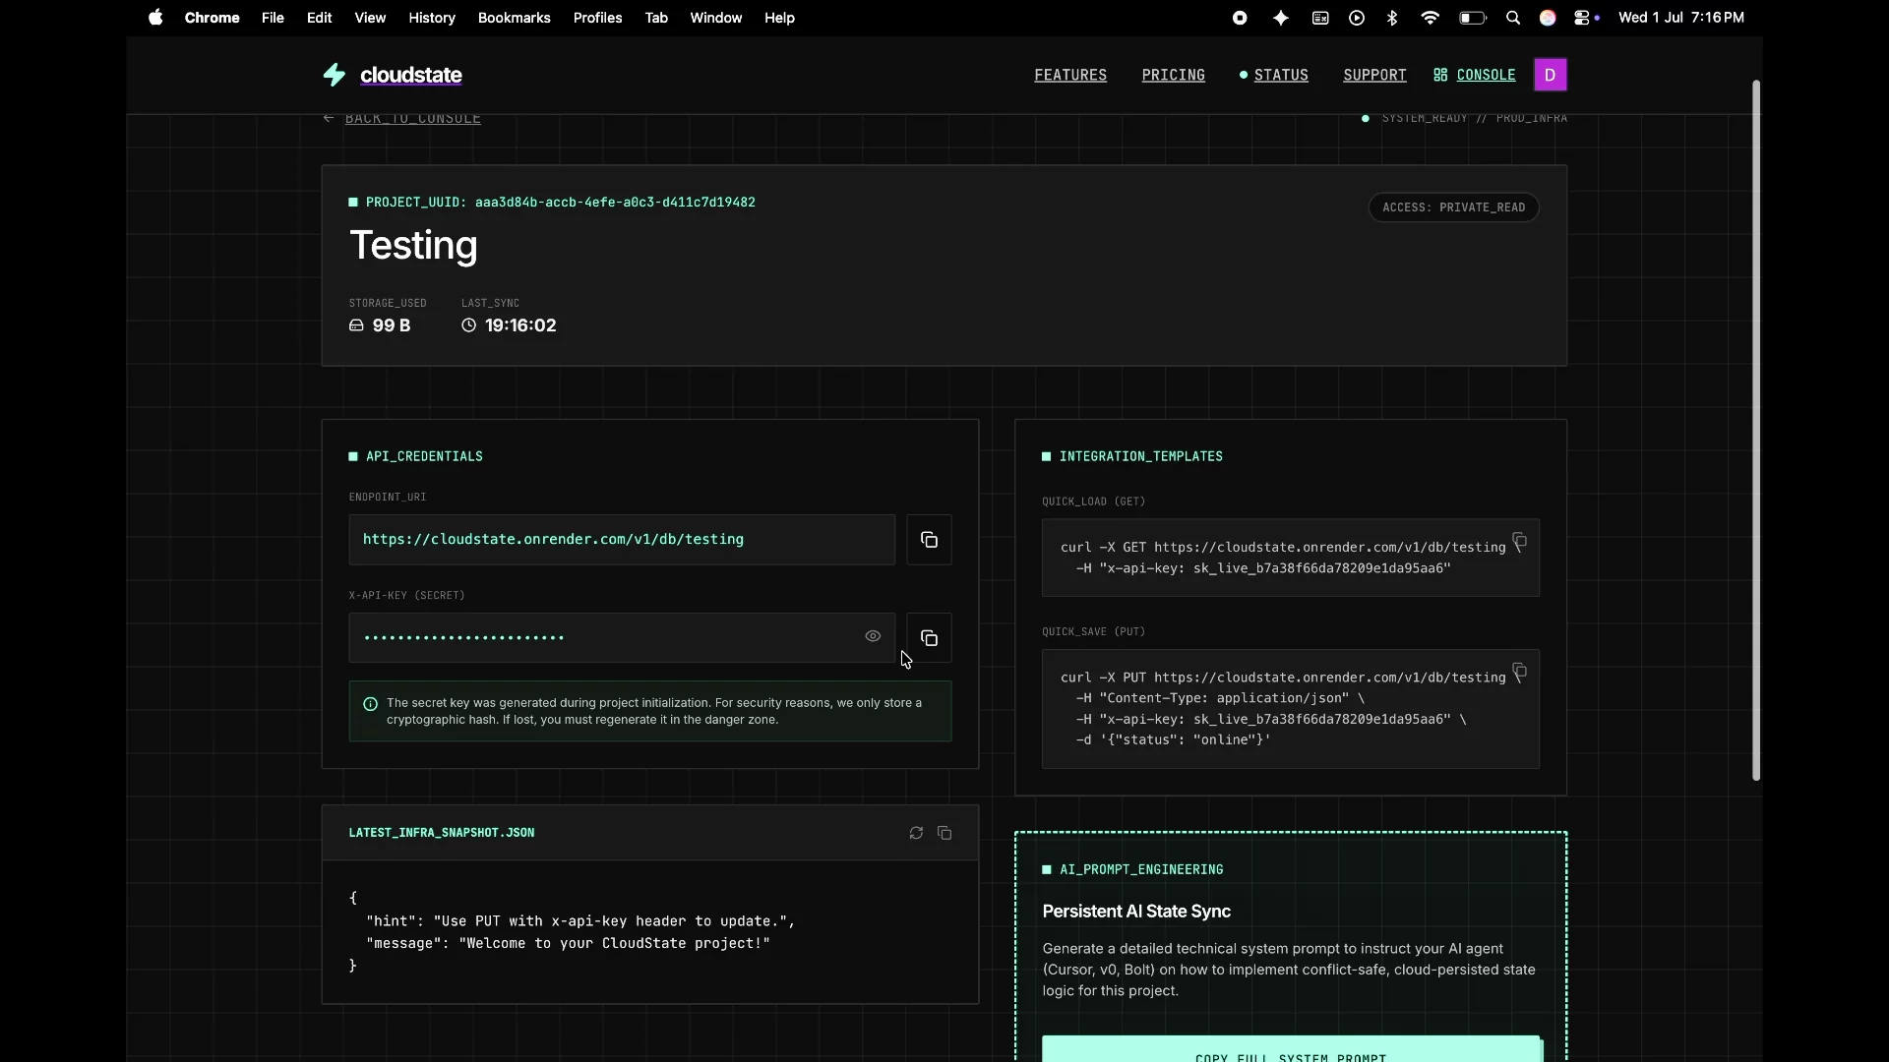The height and width of the screenshot is (1062, 1889).
Task: Copy the secret x-api-key
Action: [929, 638]
